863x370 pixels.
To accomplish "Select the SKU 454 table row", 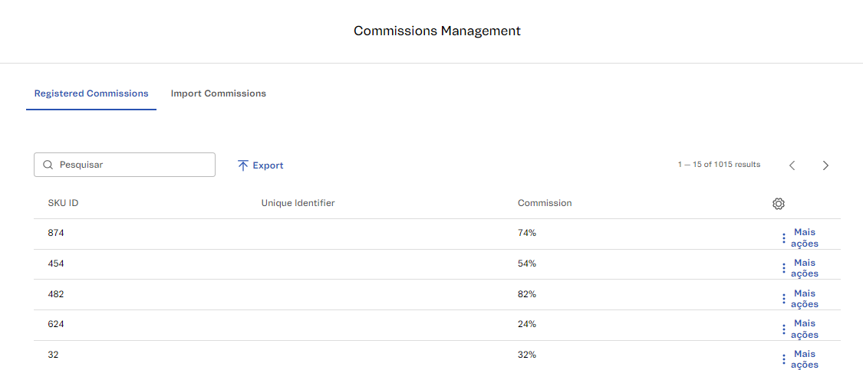I will (x=307, y=264).
